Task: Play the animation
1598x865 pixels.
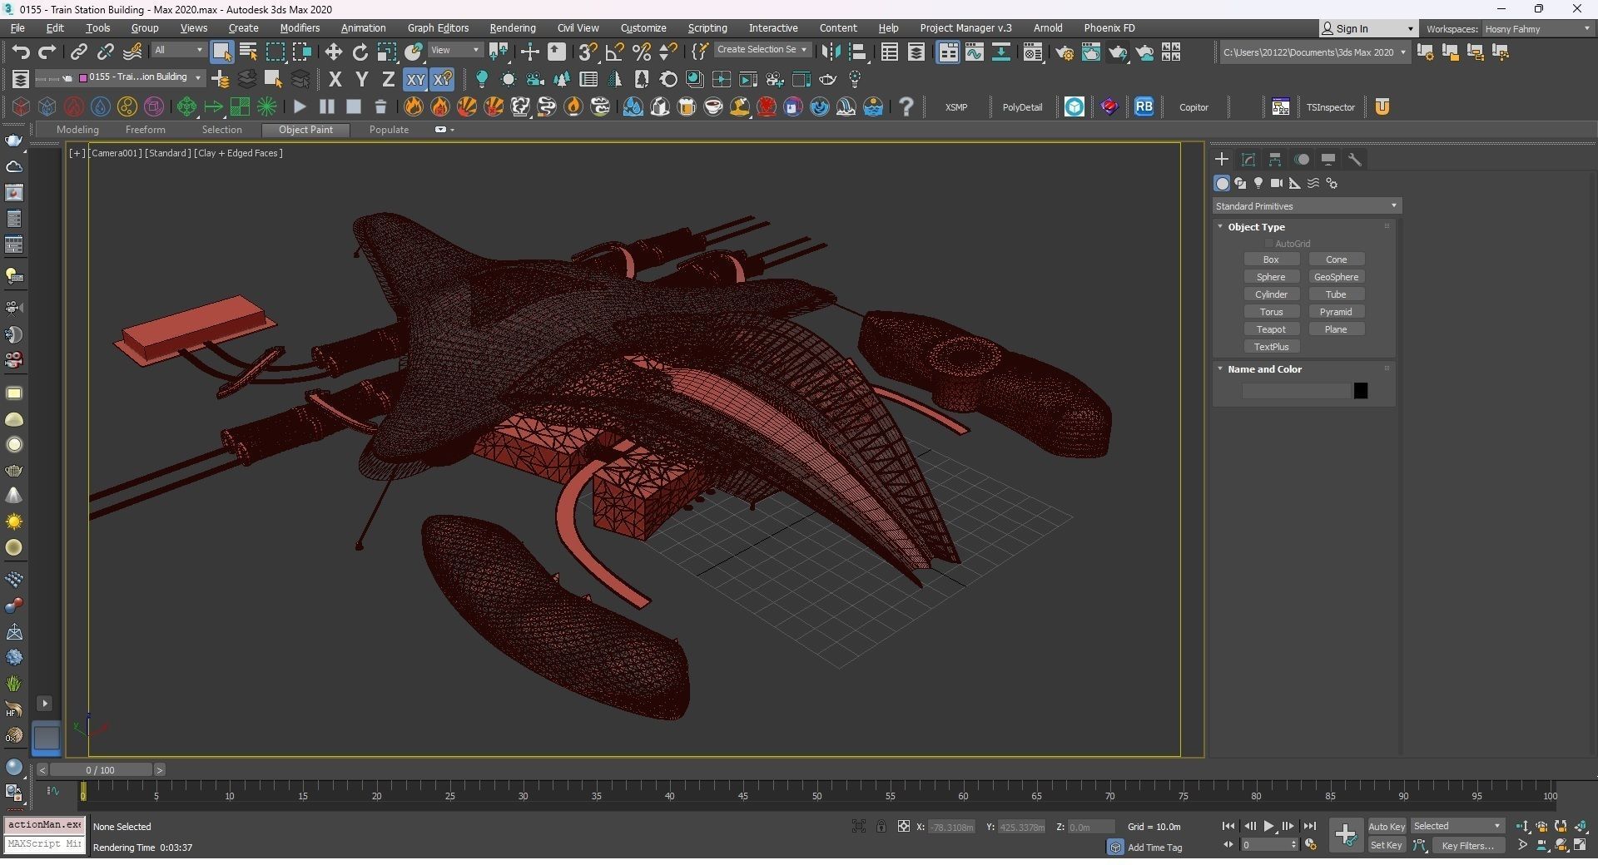Action: (1268, 827)
